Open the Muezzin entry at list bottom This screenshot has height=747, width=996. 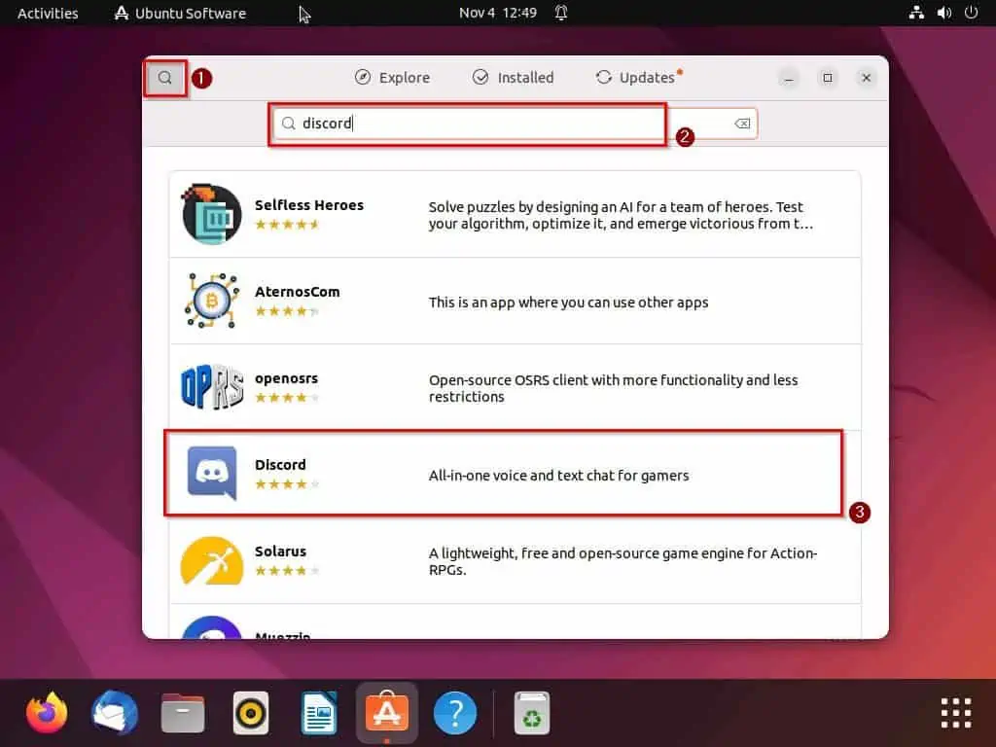point(506,632)
